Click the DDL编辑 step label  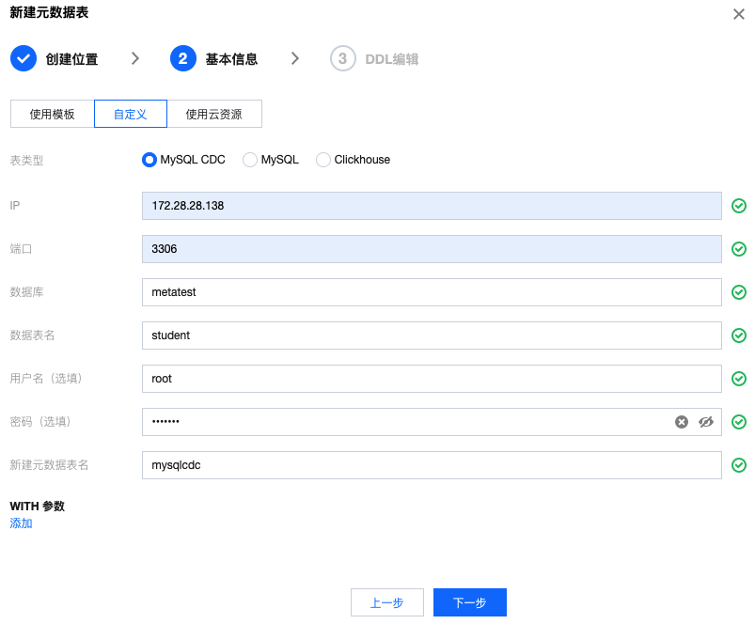tap(392, 59)
